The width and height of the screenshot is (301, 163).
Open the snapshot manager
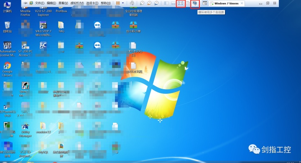pos(156,3)
